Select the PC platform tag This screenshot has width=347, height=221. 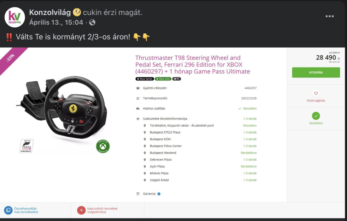pos(177,79)
